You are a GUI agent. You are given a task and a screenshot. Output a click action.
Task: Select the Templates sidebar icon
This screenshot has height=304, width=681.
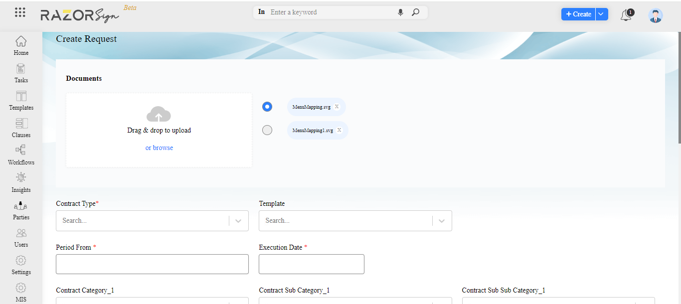(20, 100)
